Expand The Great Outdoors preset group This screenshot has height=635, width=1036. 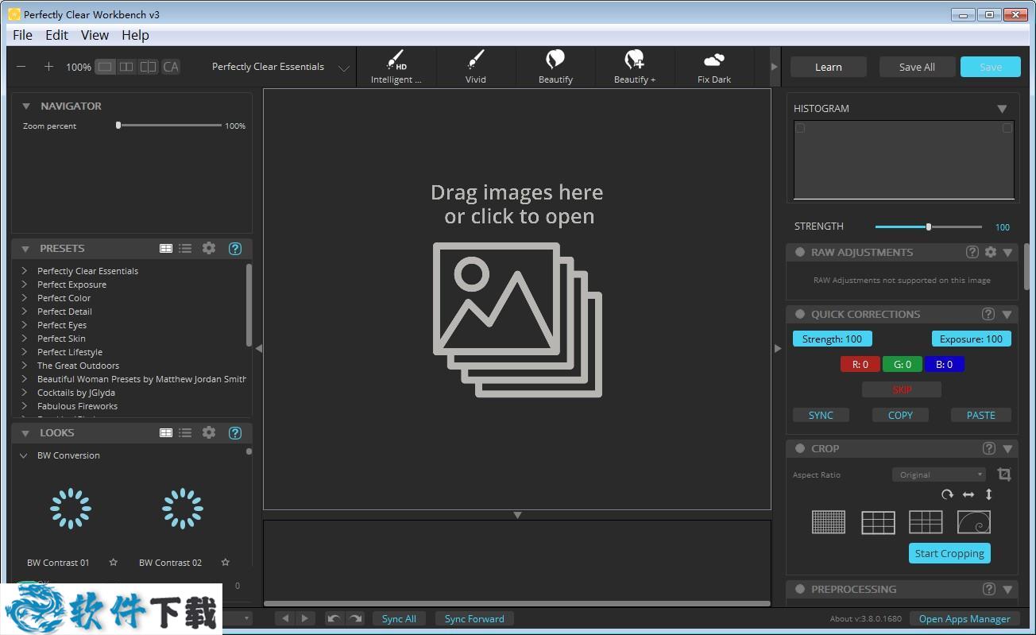pyautogui.click(x=25, y=366)
